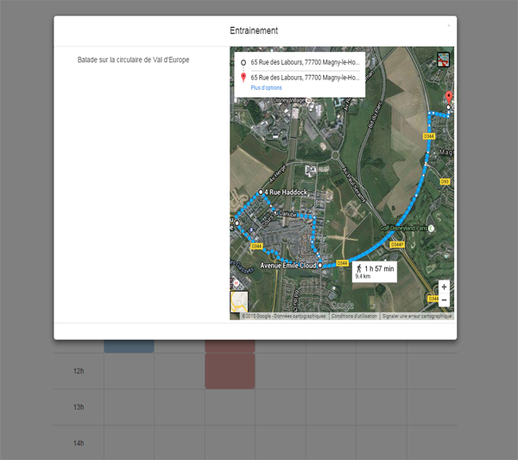Click 'Signaler une erreur cartographique' link

point(418,316)
